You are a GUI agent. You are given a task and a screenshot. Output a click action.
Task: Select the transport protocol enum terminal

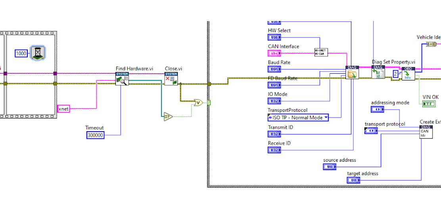pyautogui.click(x=371, y=131)
